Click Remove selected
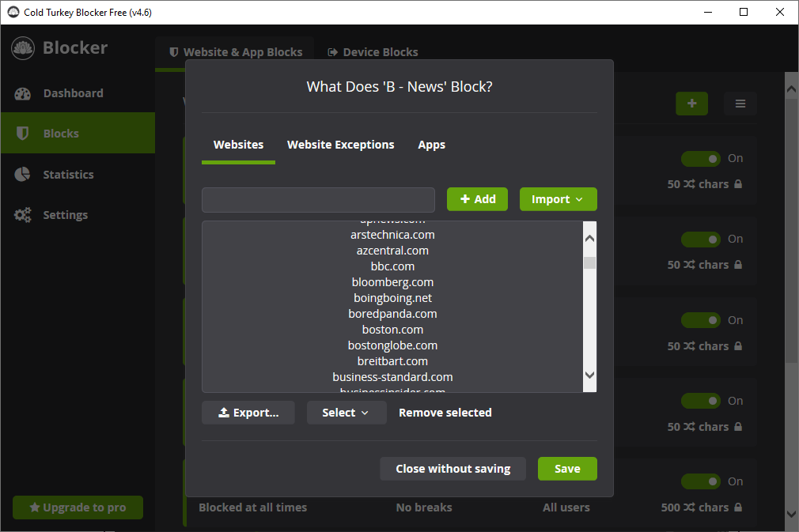This screenshot has width=799, height=532. tap(445, 413)
